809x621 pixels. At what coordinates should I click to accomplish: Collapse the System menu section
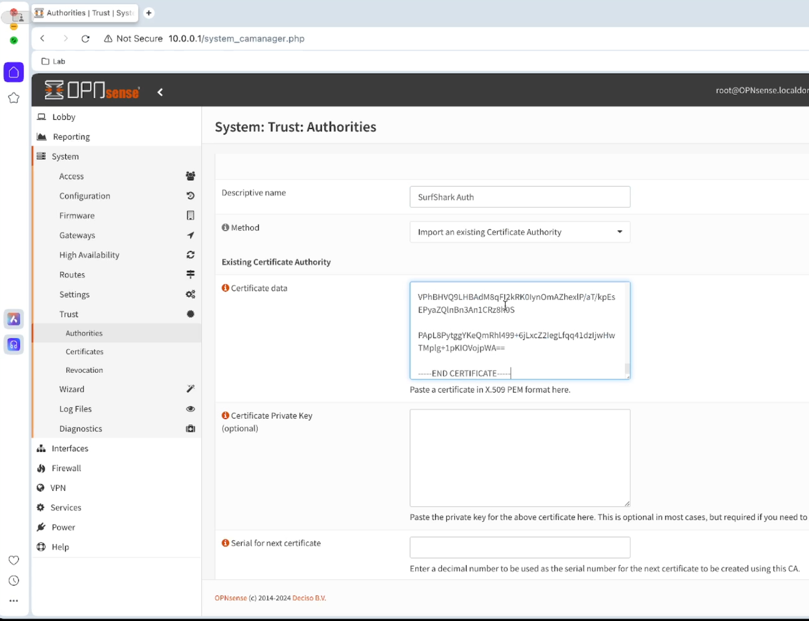click(x=65, y=156)
